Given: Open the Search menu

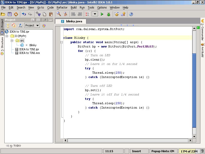Looking at the screenshot, I should (21, 7).
